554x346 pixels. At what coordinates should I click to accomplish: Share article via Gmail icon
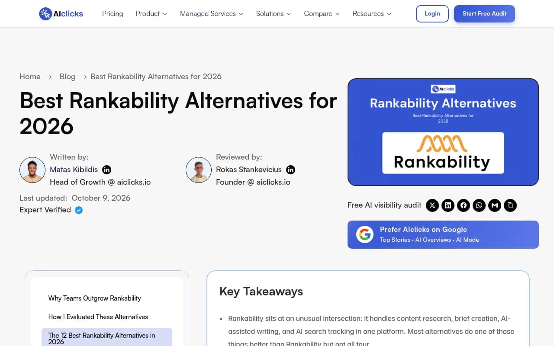click(x=495, y=205)
